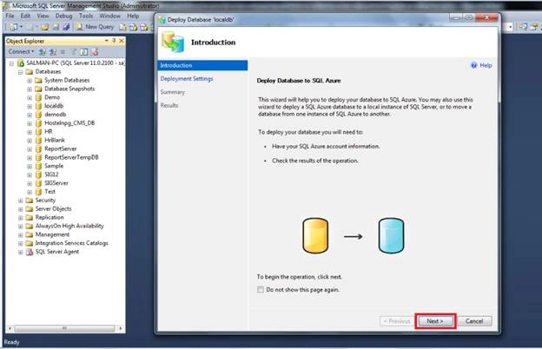Click the SQL Server Agent icon
This screenshot has width=542, height=349.
click(30, 252)
